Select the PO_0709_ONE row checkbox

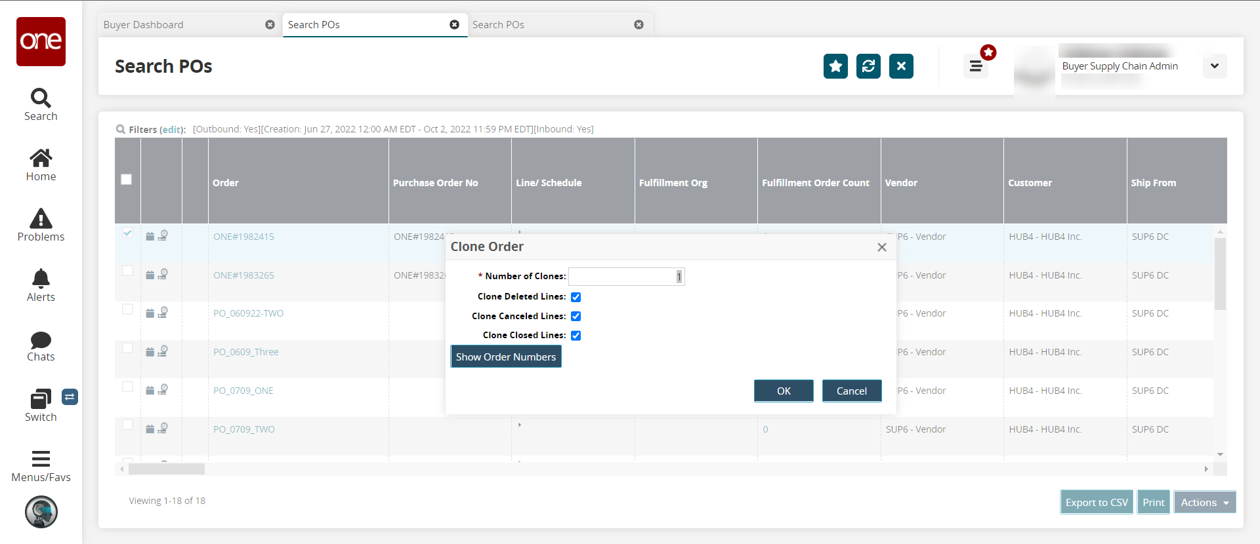(127, 387)
